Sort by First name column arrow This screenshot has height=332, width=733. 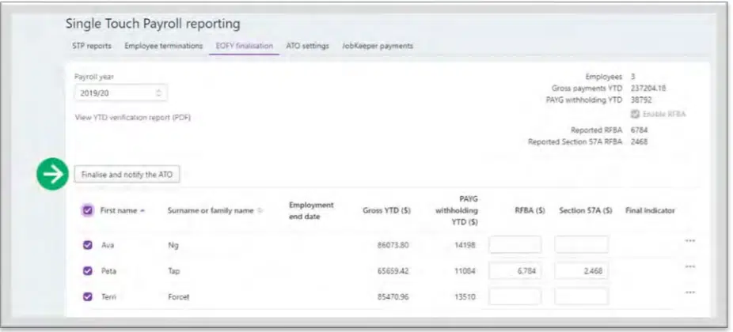142,210
